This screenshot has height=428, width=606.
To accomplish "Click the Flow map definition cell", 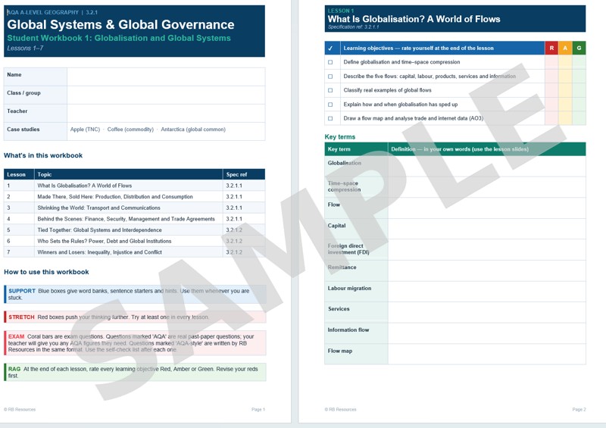I will click(487, 355).
